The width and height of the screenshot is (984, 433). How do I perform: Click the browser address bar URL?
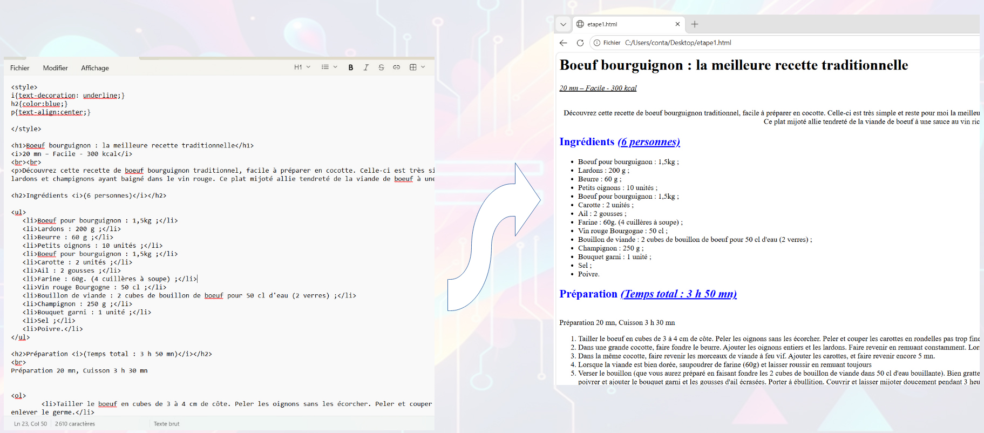coord(678,43)
